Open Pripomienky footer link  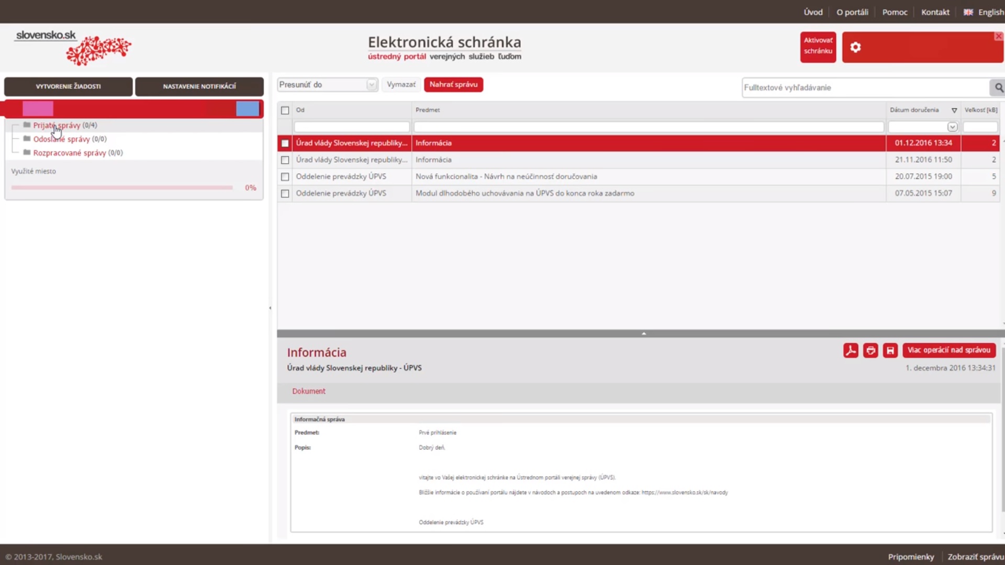[x=911, y=557]
